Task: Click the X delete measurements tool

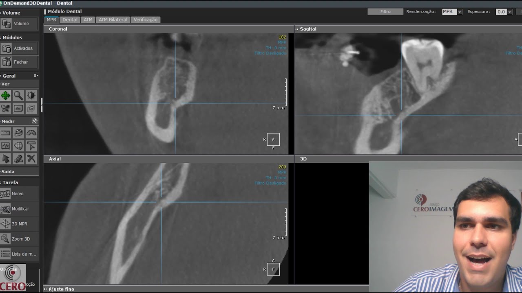Action: click(31, 159)
